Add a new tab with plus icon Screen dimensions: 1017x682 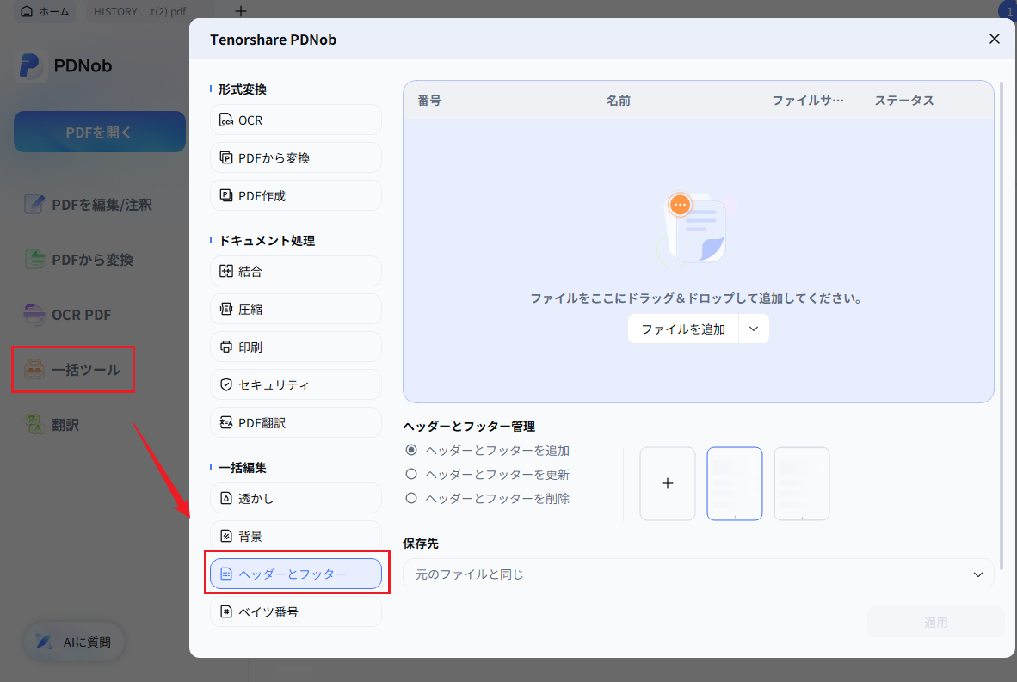(241, 11)
